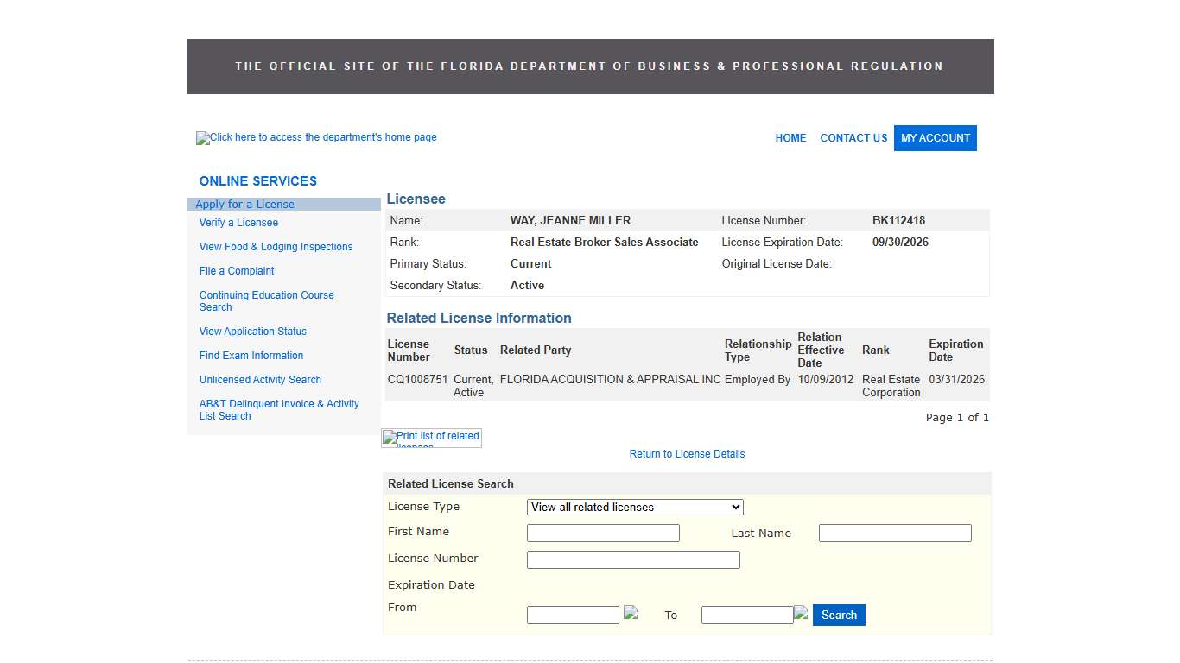
Task: Click the First Name input field
Action: (x=602, y=533)
